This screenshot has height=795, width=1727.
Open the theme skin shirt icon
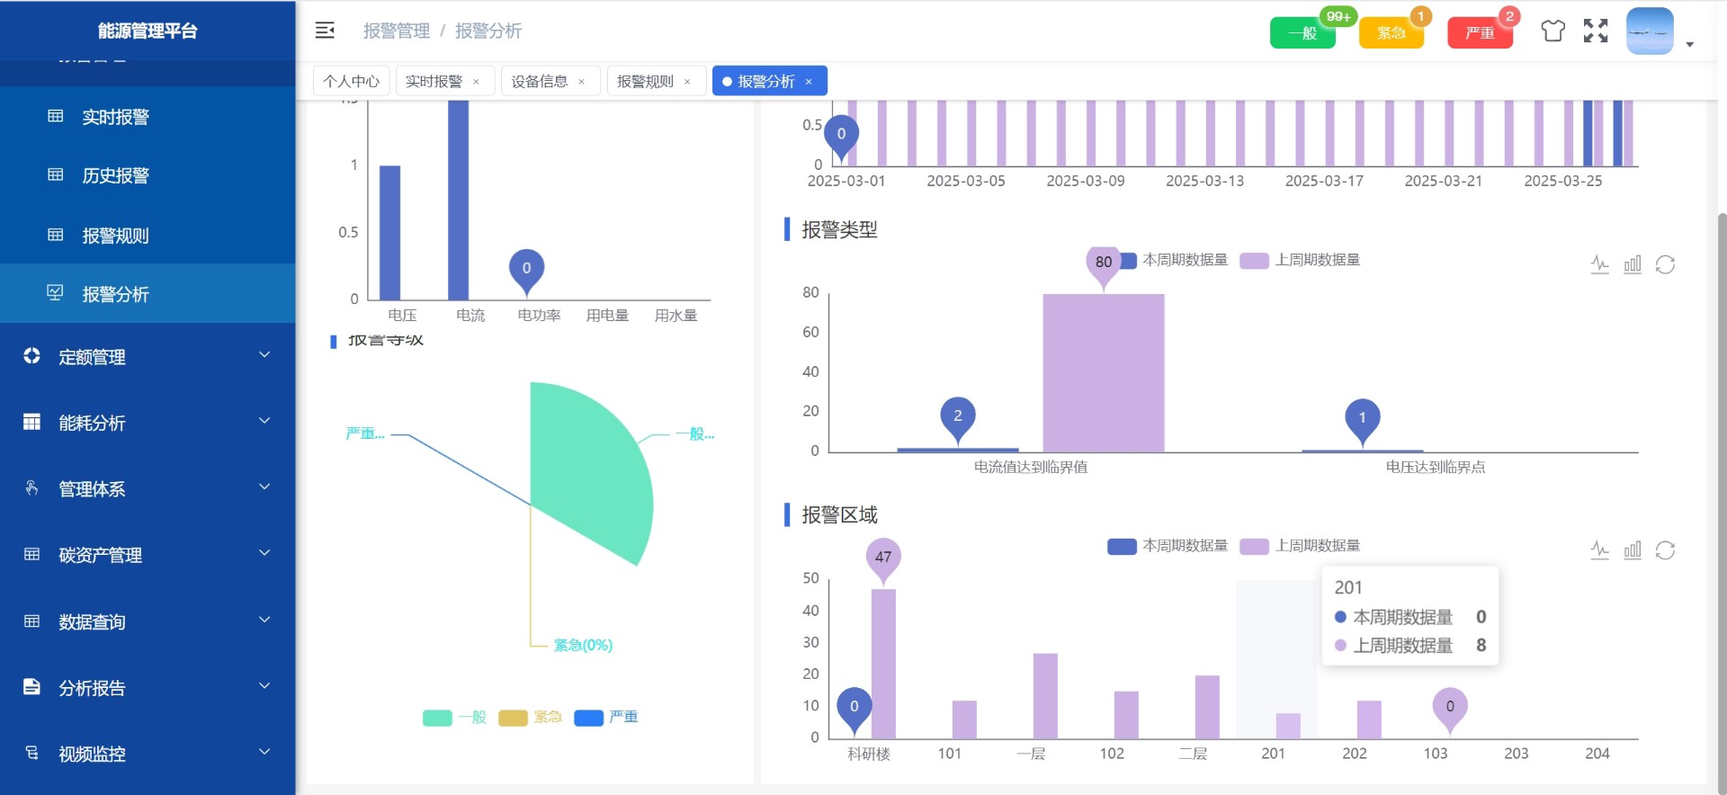point(1553,31)
